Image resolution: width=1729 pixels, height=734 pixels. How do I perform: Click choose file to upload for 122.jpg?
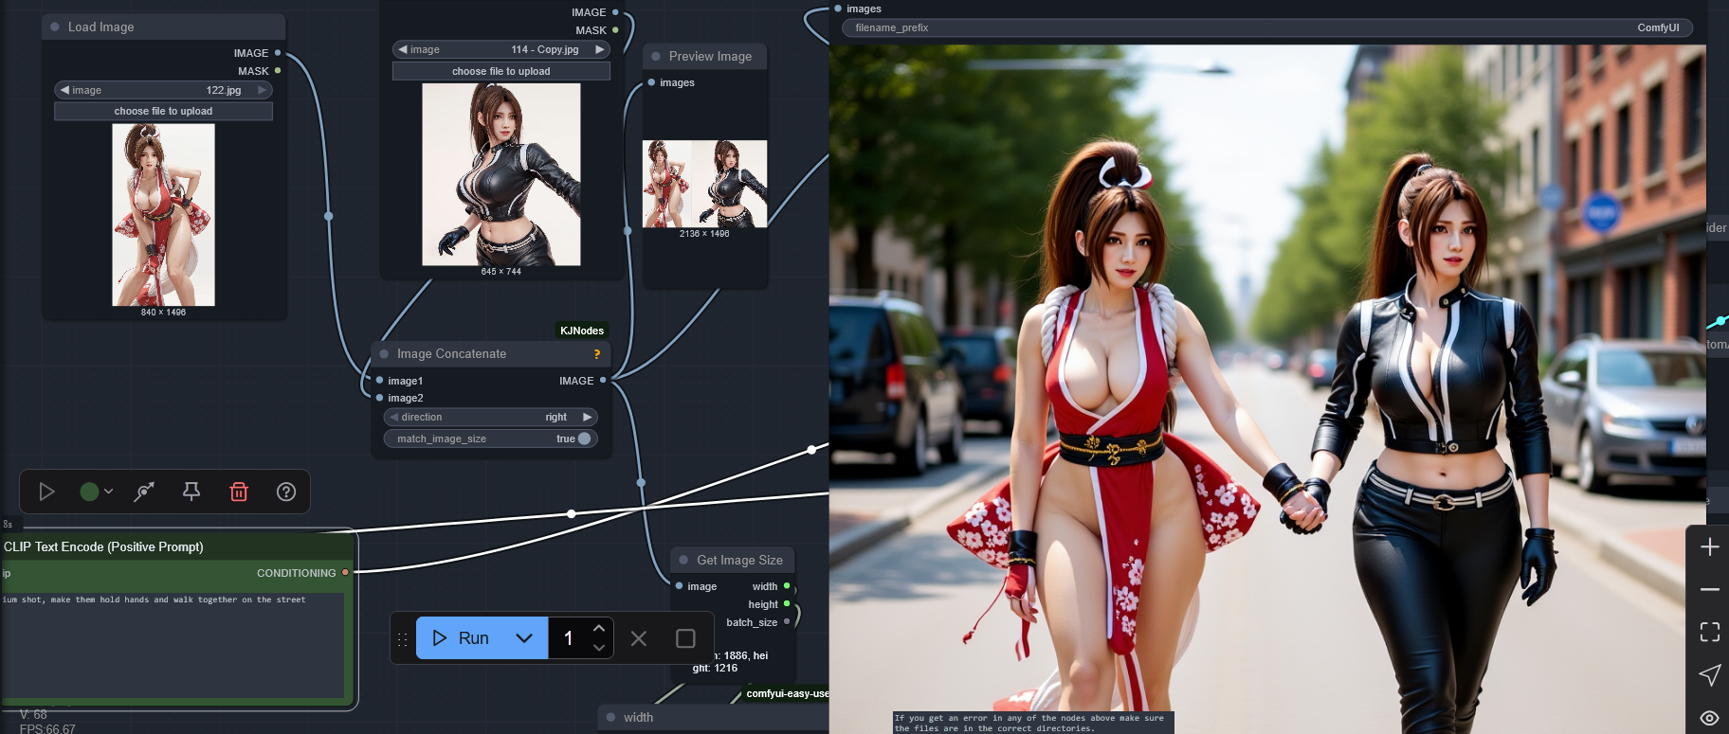coord(163,111)
